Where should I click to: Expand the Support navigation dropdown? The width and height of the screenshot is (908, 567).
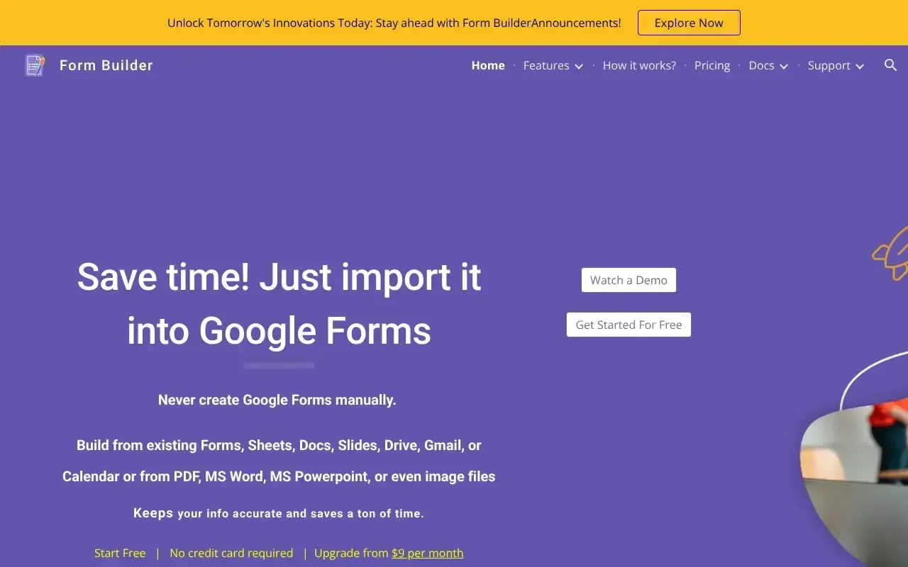835,65
